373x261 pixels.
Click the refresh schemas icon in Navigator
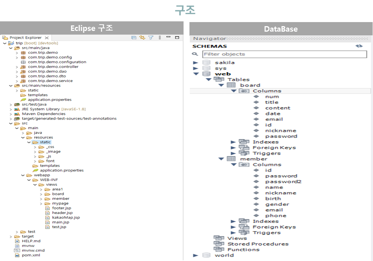click(x=359, y=46)
